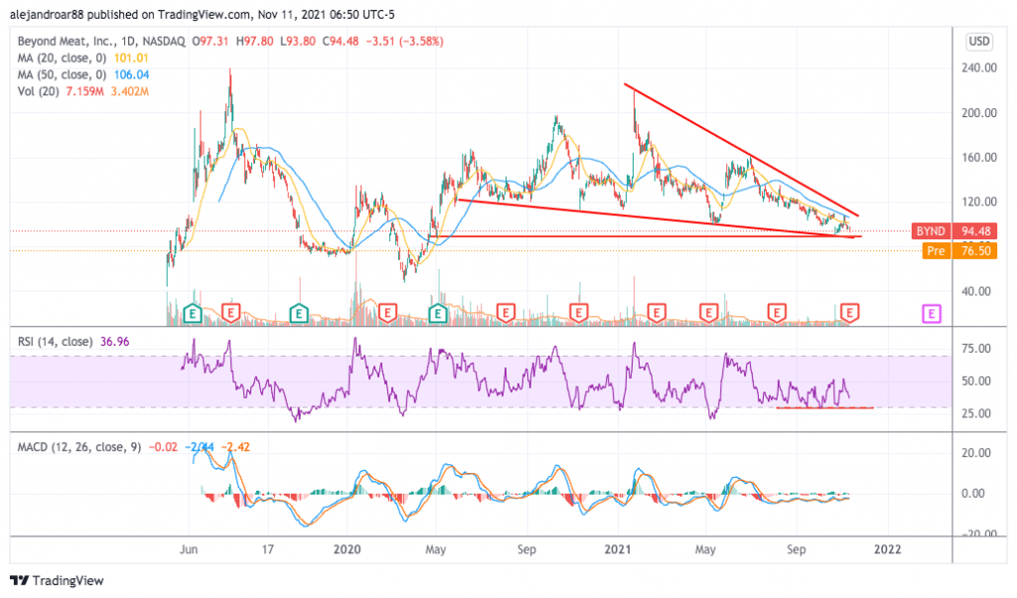Select the BYND 94.48 price label
Viewport: 1017px width, 598px height.
[x=953, y=230]
